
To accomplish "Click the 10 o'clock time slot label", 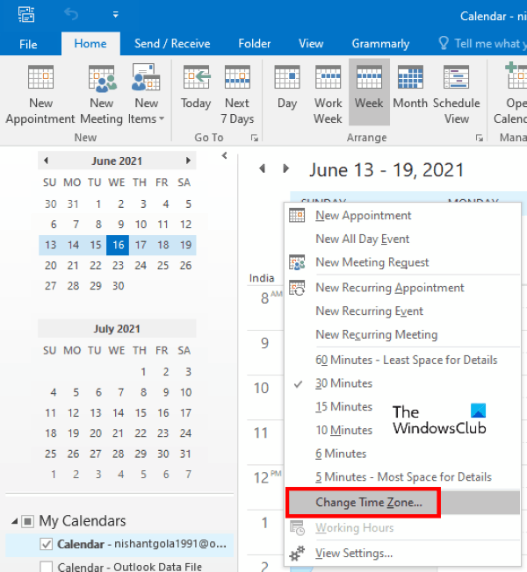I will (x=262, y=388).
